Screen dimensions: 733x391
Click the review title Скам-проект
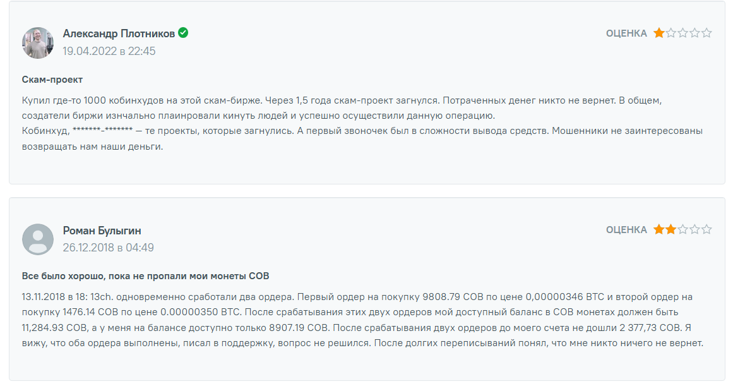tap(52, 80)
